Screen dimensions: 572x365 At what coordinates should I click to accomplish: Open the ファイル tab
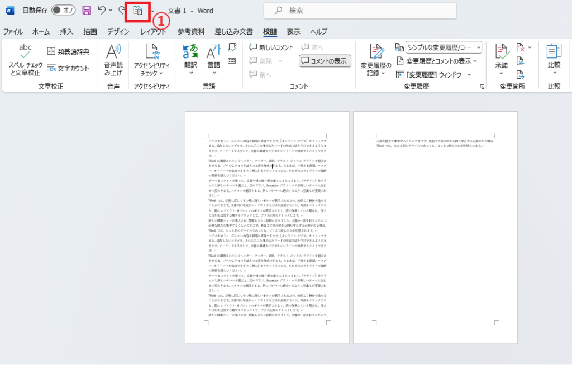[13, 32]
